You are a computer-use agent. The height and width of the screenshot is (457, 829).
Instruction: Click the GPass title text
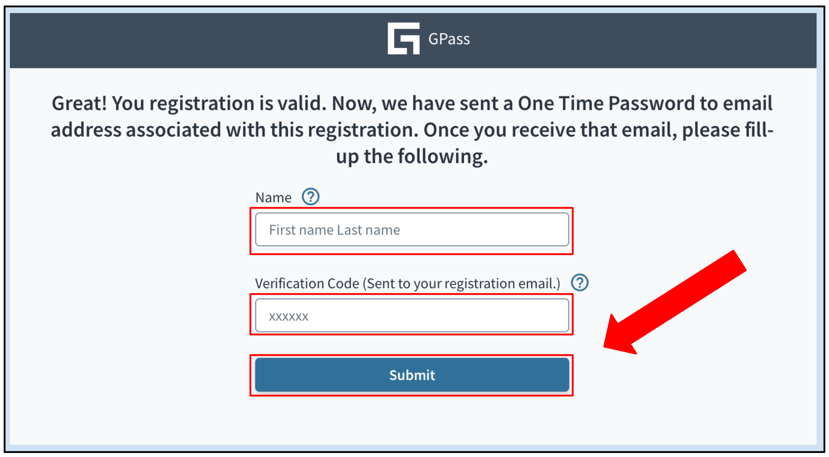point(448,39)
